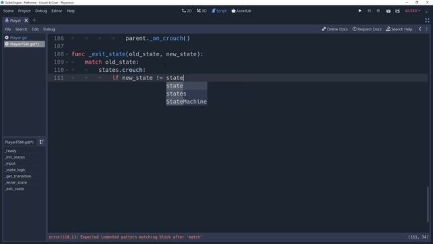Choose 'states' autocomplete suggestion
This screenshot has width=433, height=244.
[x=187, y=94]
